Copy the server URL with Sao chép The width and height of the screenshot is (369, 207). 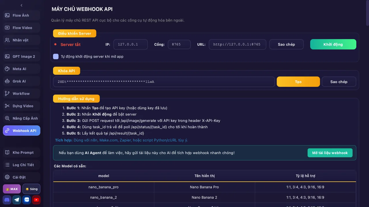(x=287, y=45)
